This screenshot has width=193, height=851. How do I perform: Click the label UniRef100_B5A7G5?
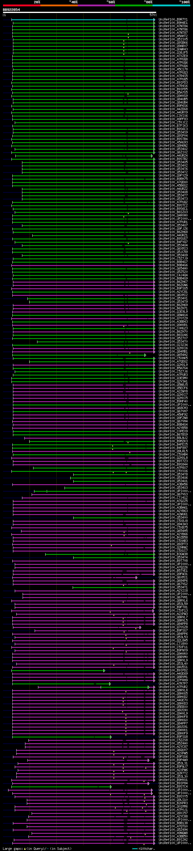point(173,93)
